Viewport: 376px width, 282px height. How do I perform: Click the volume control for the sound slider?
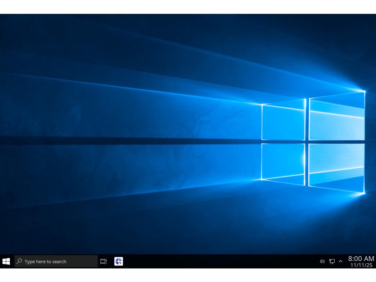pyautogui.click(x=322, y=261)
